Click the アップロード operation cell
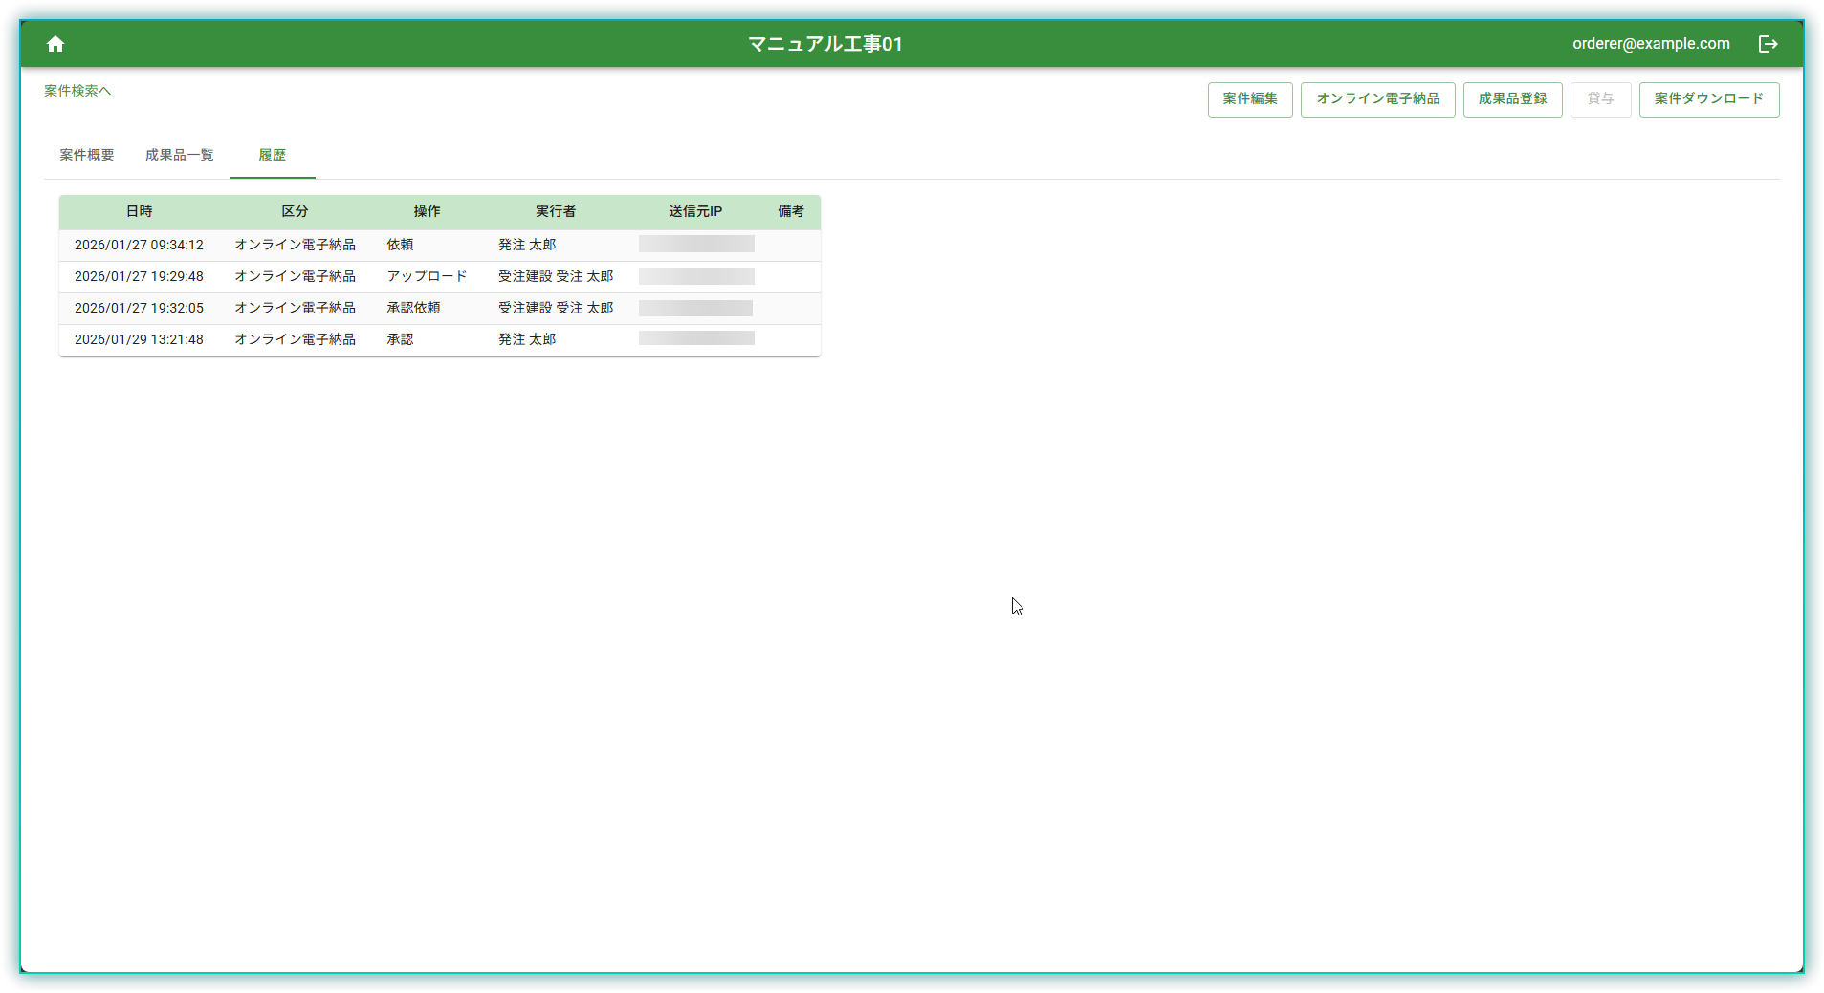This screenshot has width=1824, height=993. pyautogui.click(x=427, y=276)
